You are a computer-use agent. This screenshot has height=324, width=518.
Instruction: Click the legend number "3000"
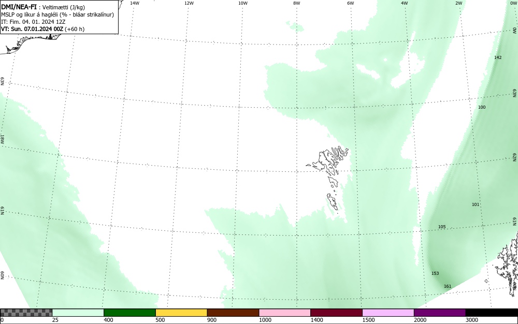pos(472,320)
